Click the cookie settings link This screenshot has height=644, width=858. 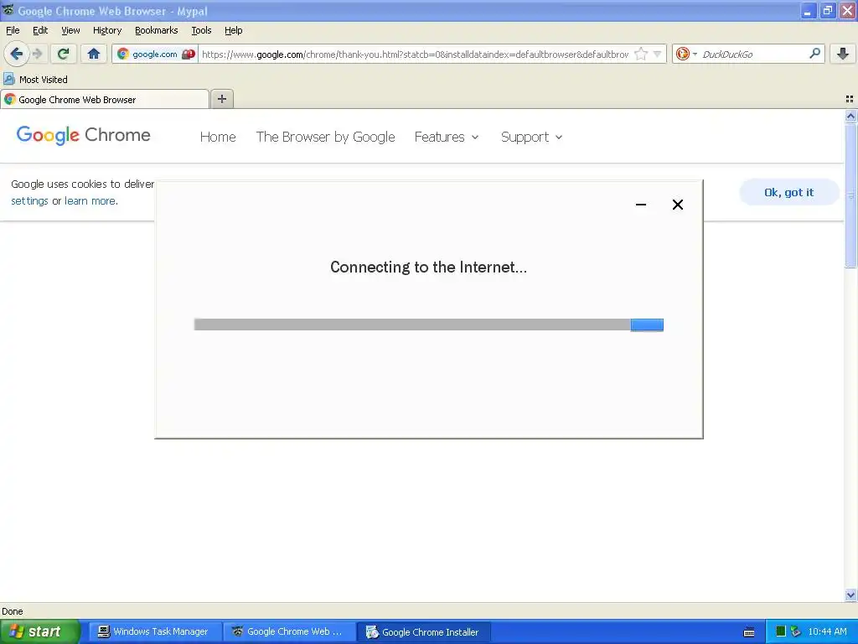pos(29,201)
